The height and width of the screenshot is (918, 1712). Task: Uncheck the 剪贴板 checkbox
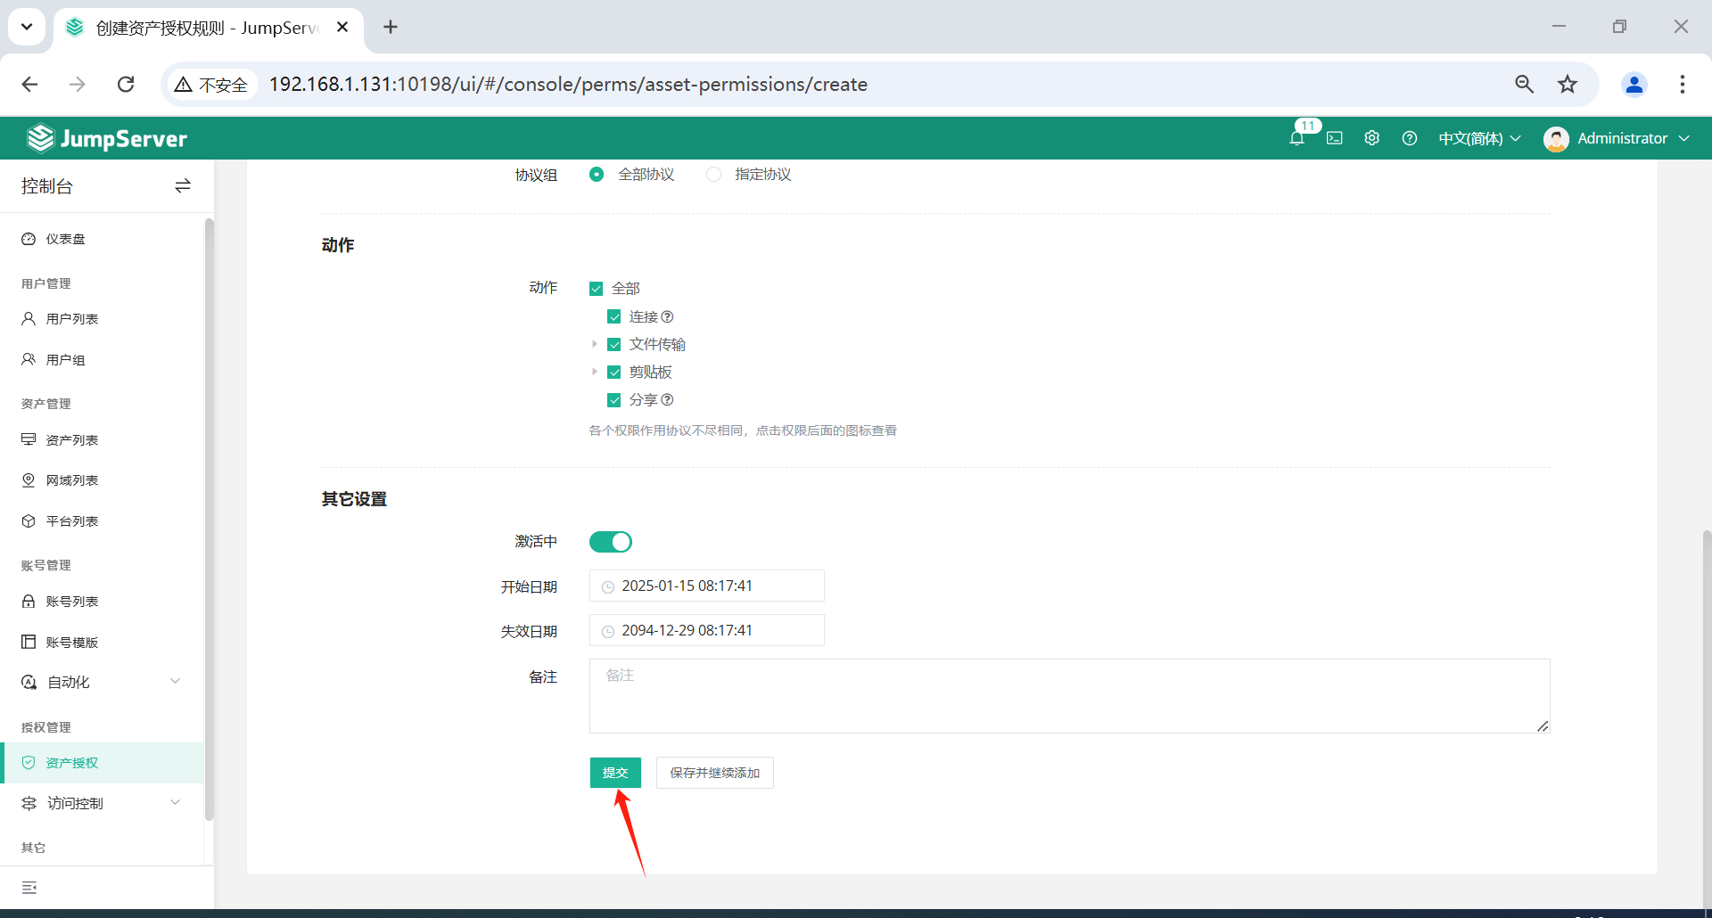(614, 372)
